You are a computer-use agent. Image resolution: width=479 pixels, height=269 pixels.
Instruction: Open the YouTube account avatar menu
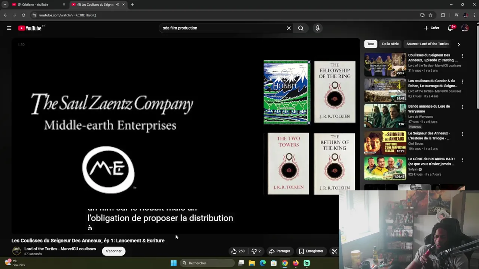pos(465,28)
